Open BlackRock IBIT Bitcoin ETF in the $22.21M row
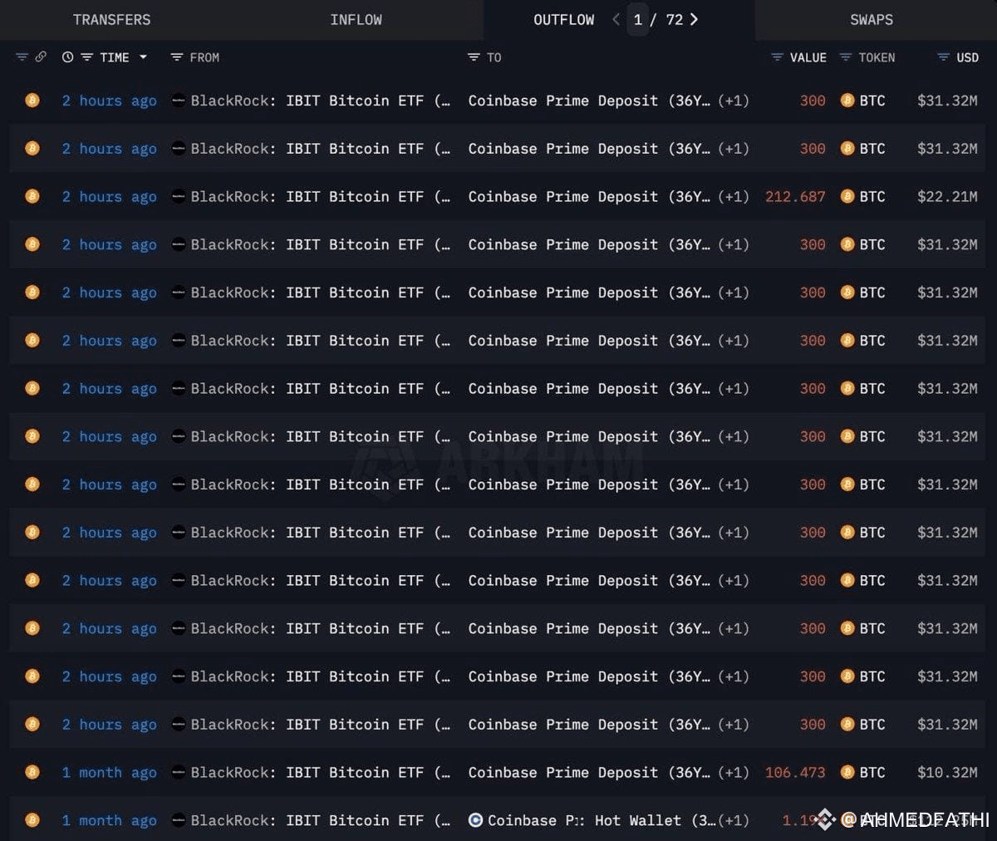 (x=320, y=197)
